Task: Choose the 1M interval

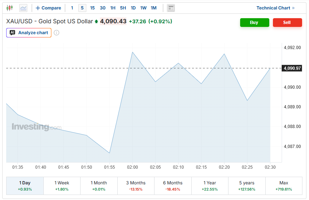Action: point(153,8)
